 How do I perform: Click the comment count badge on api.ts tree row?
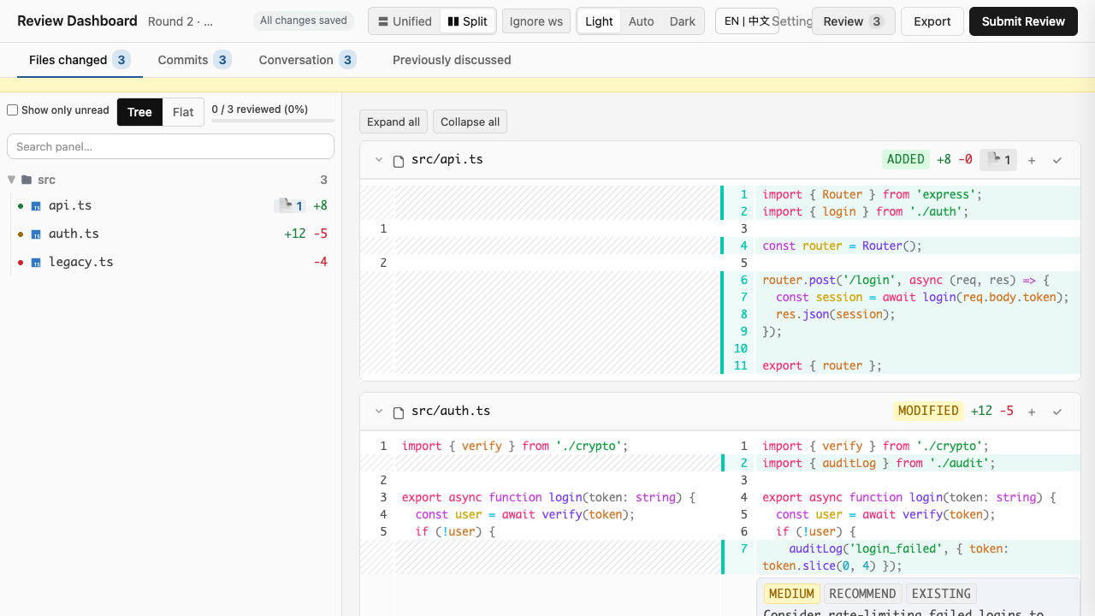coord(290,205)
